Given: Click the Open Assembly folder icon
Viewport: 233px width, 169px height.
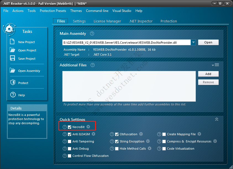Looking at the screenshot, I should [x=12, y=70].
